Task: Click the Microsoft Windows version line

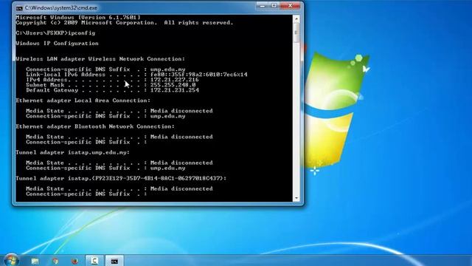Action: click(78, 18)
